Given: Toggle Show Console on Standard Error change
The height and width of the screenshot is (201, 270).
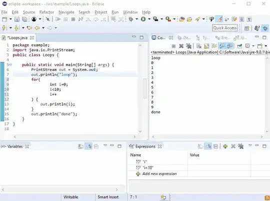Looking at the screenshot, I should coord(229,46).
